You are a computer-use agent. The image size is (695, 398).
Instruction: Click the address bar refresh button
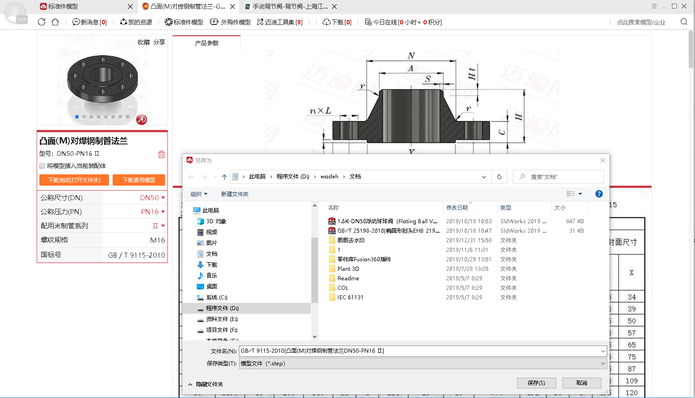500,177
